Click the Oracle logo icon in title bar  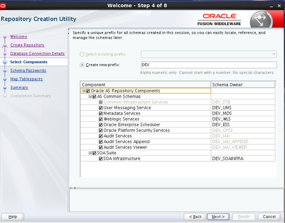point(3,6)
